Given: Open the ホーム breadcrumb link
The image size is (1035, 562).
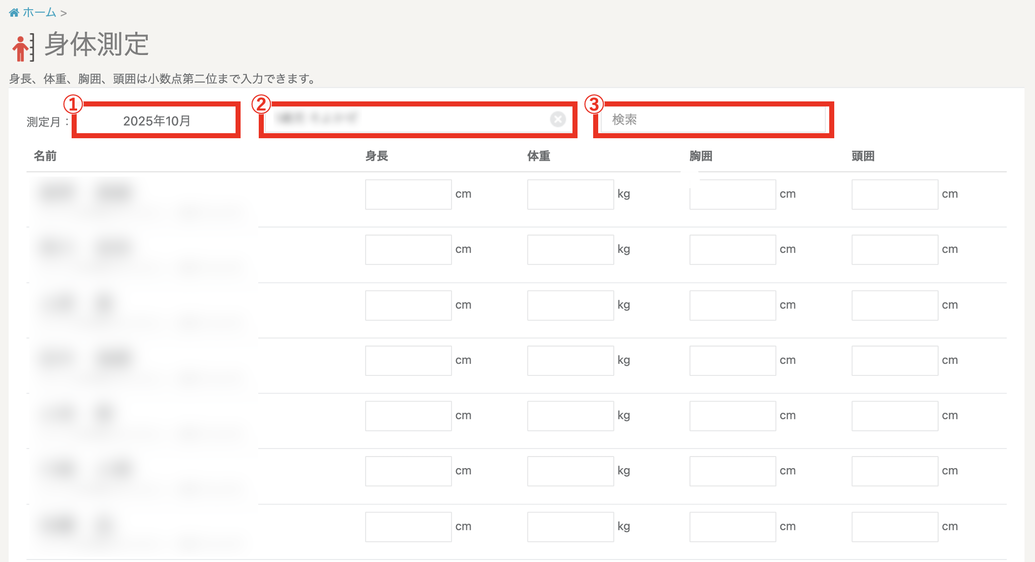Looking at the screenshot, I should [39, 13].
